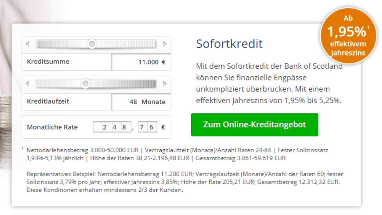Click the Kreditsumme slider handle
Viewport: 382px width, 215px height.
92,44
